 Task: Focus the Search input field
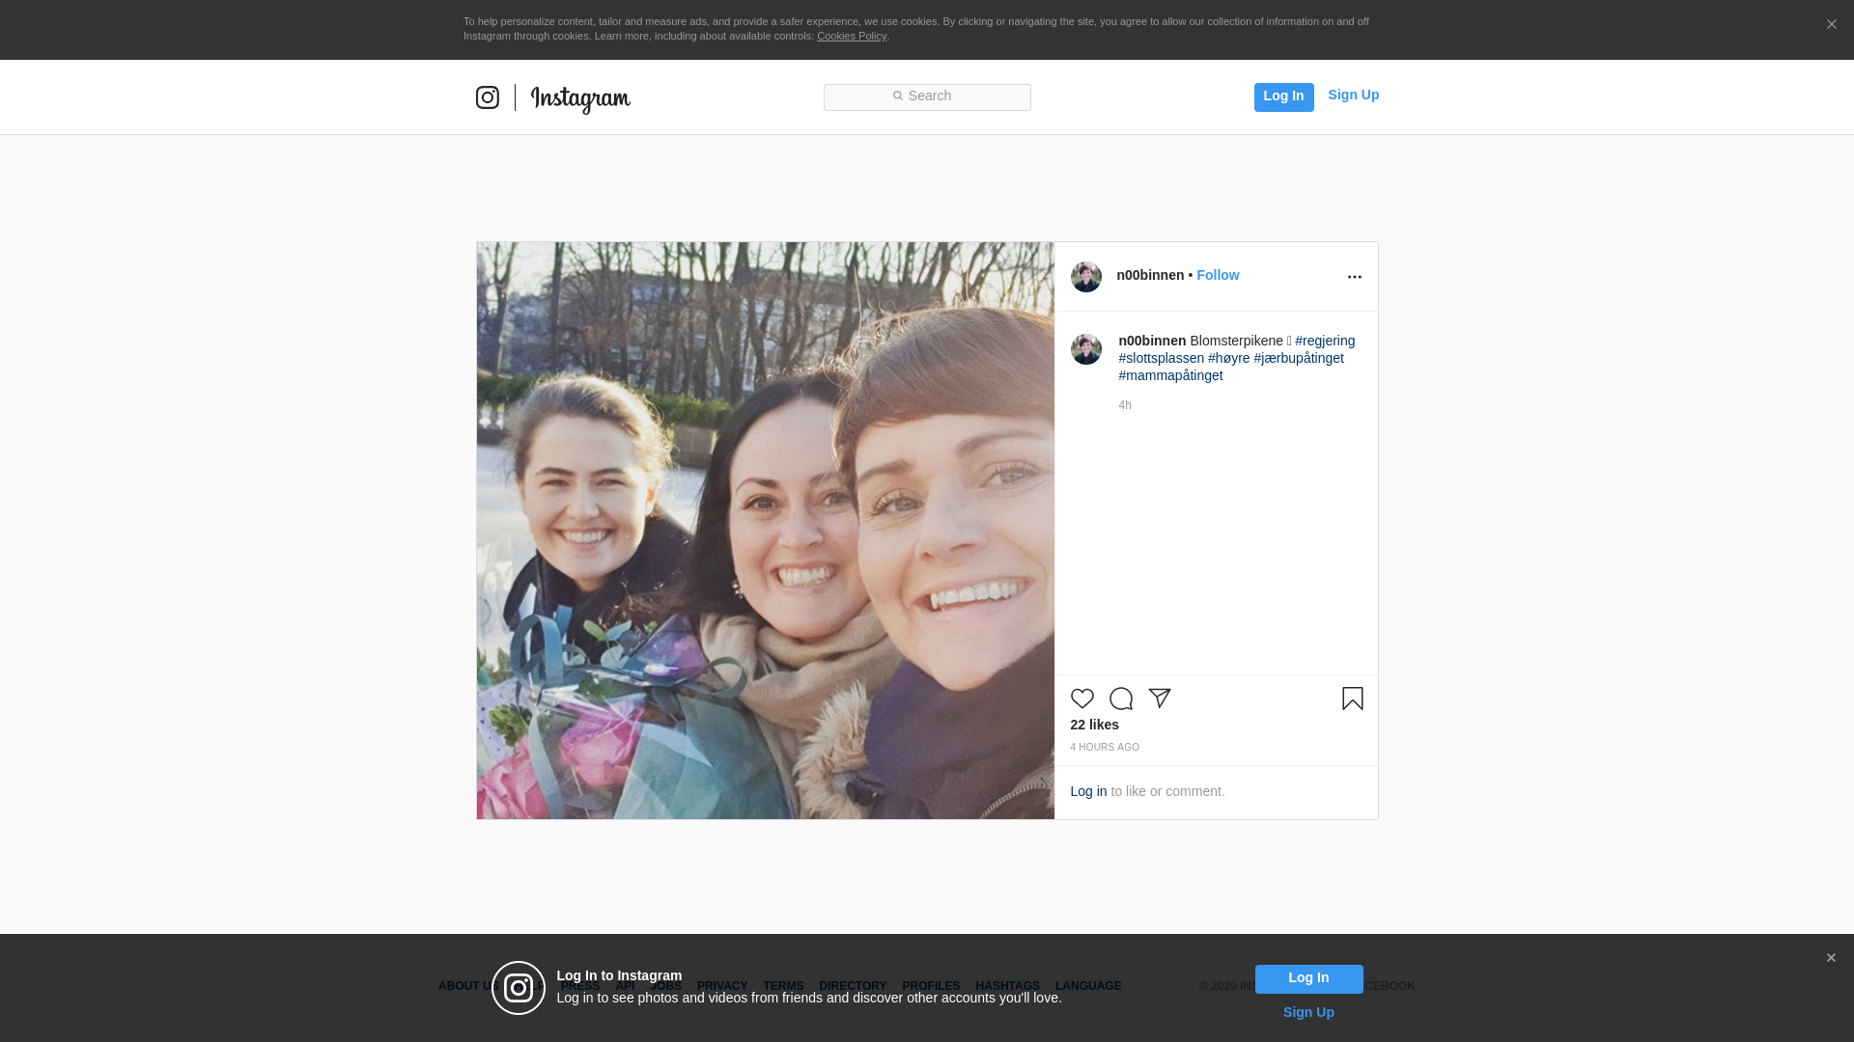927,97
